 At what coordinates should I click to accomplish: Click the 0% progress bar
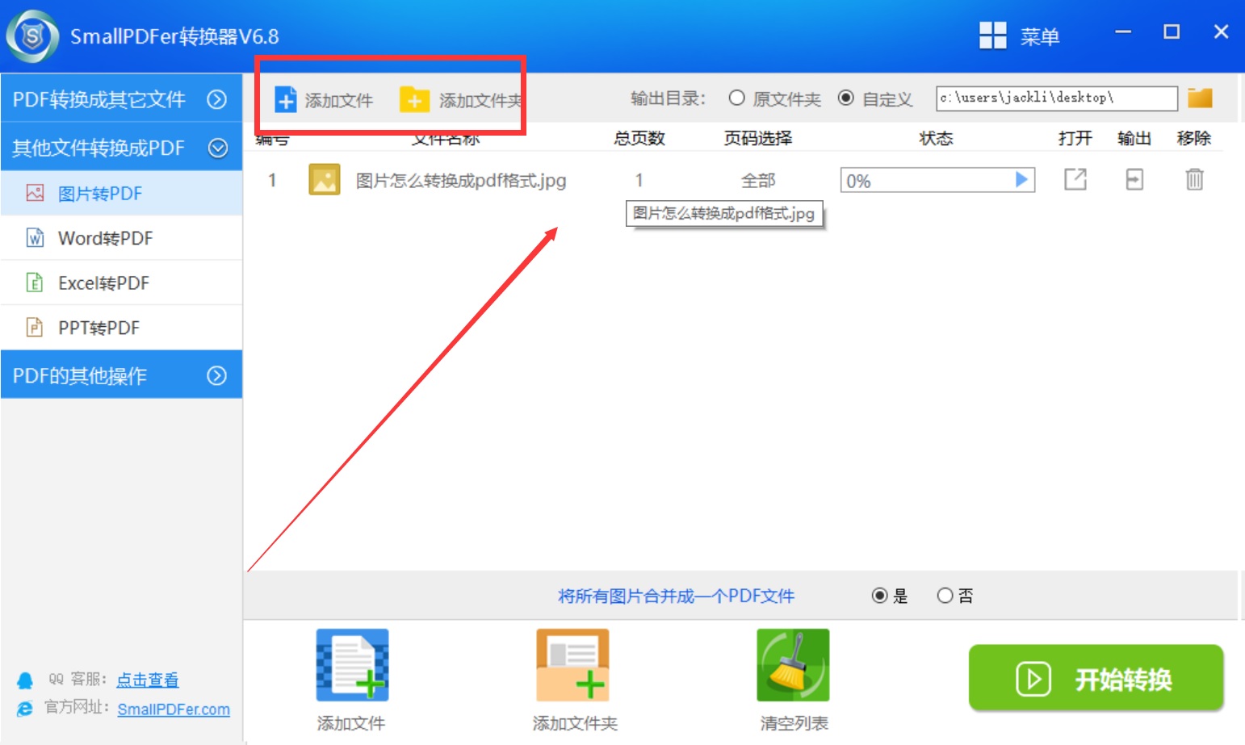(x=937, y=180)
